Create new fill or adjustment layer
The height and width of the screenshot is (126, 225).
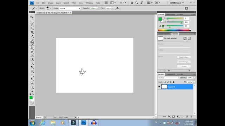(178, 117)
